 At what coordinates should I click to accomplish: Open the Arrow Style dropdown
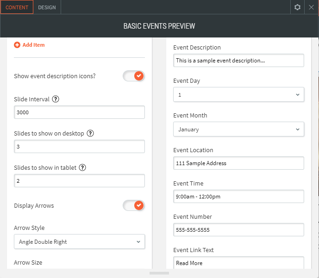[79, 241]
